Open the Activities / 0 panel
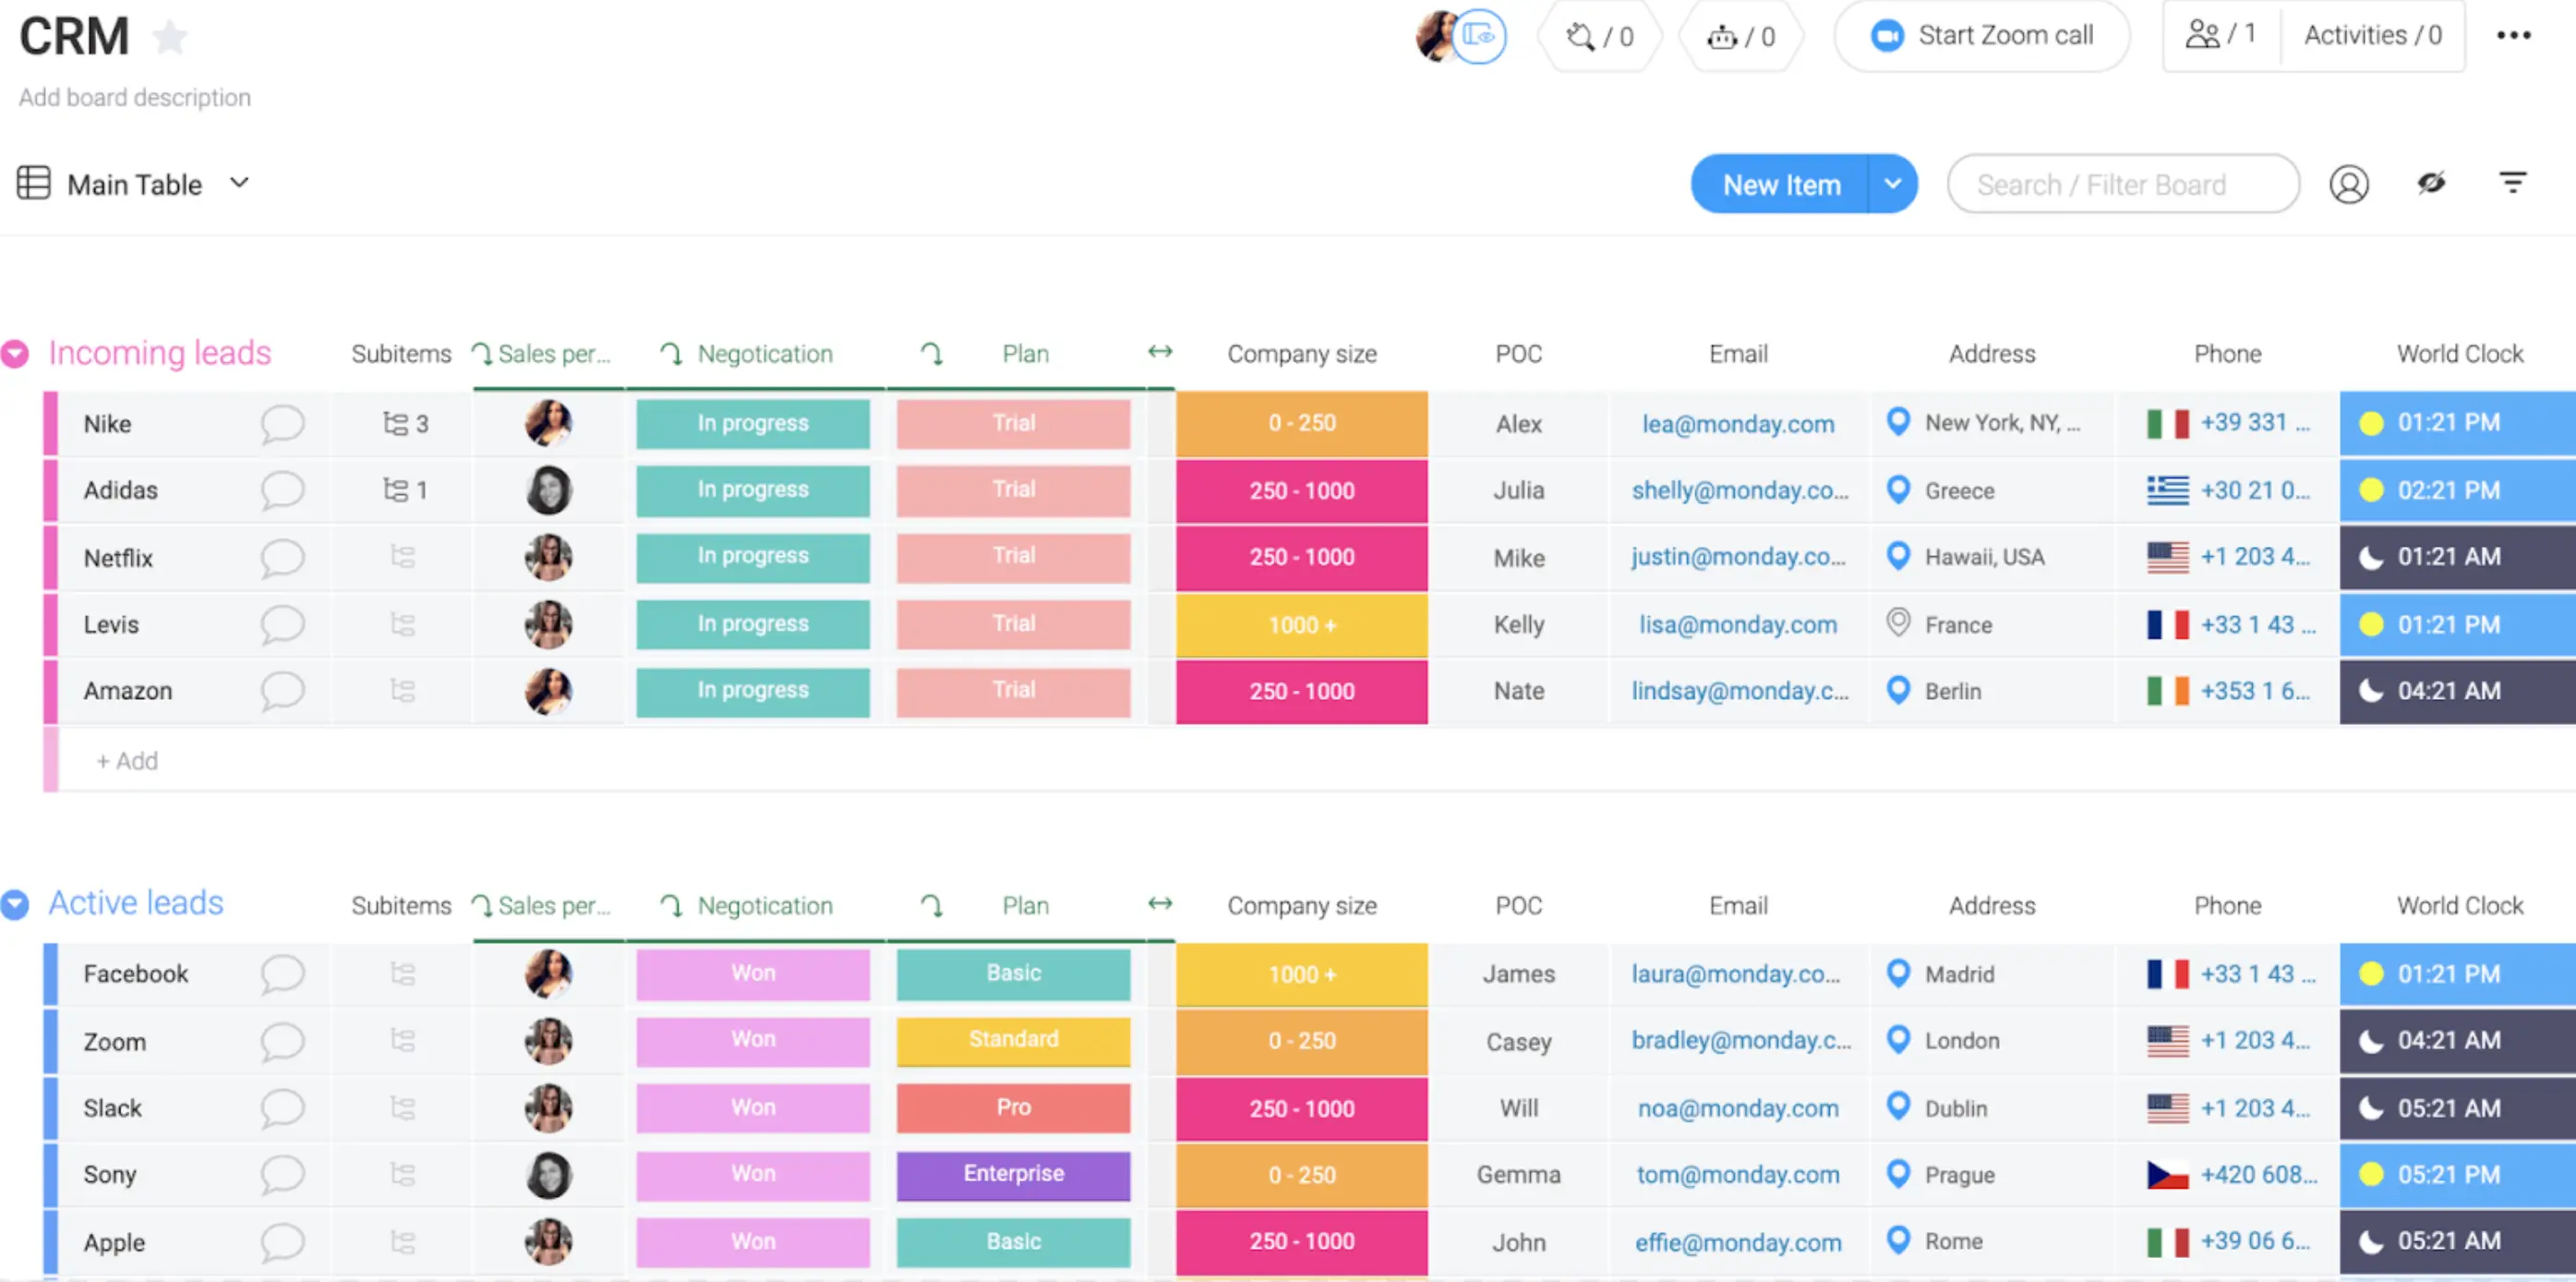 pyautogui.click(x=2371, y=34)
